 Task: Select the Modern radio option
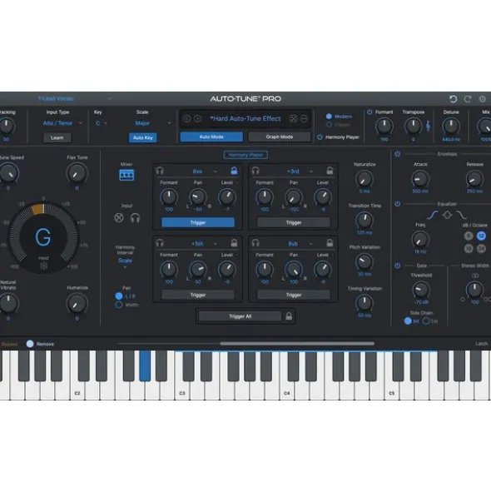[329, 117]
